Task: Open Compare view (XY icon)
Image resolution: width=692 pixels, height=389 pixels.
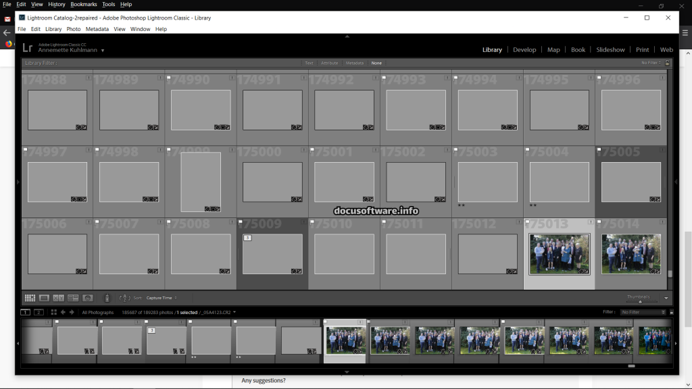Action: pyautogui.click(x=59, y=298)
